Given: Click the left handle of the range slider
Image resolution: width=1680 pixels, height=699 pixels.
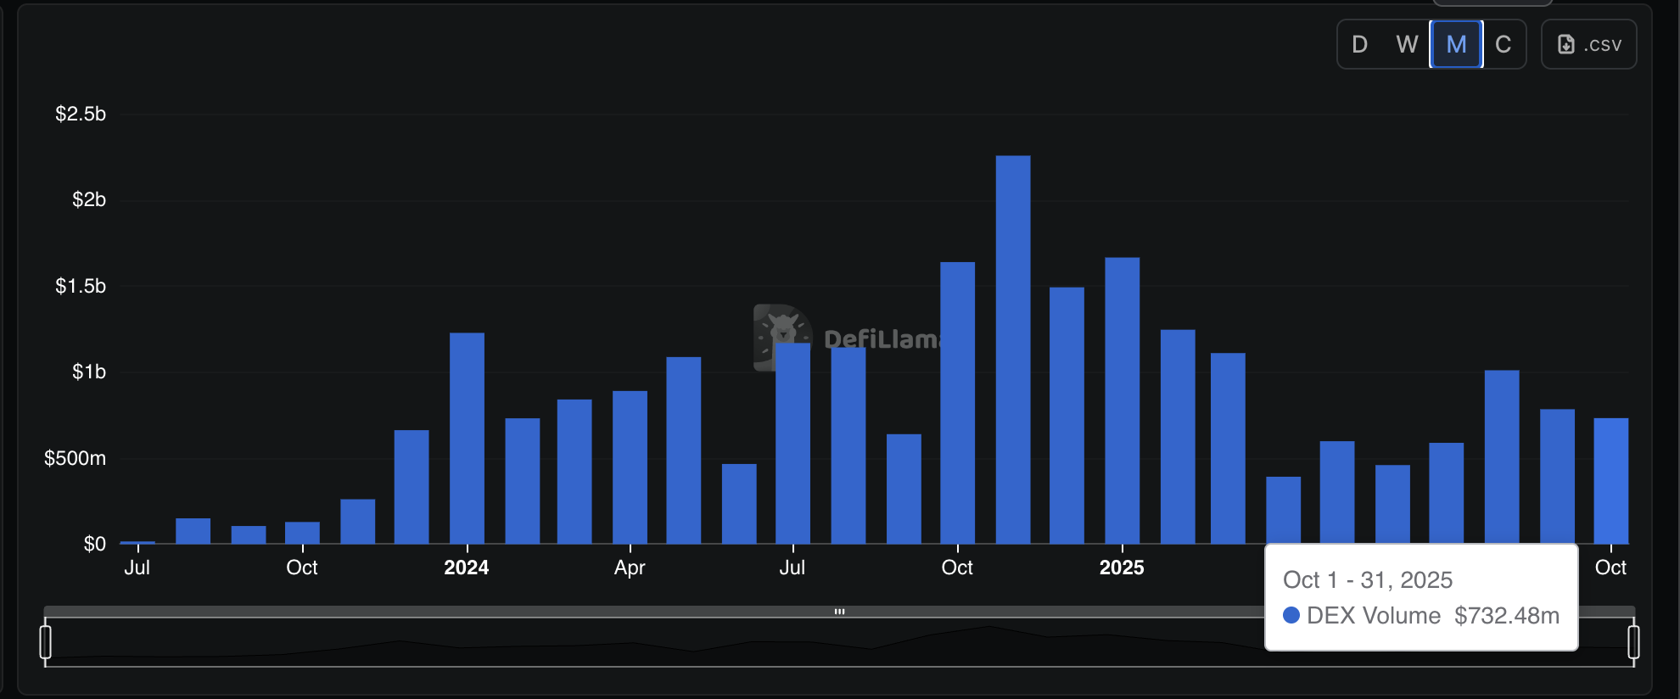Looking at the screenshot, I should pyautogui.click(x=46, y=641).
